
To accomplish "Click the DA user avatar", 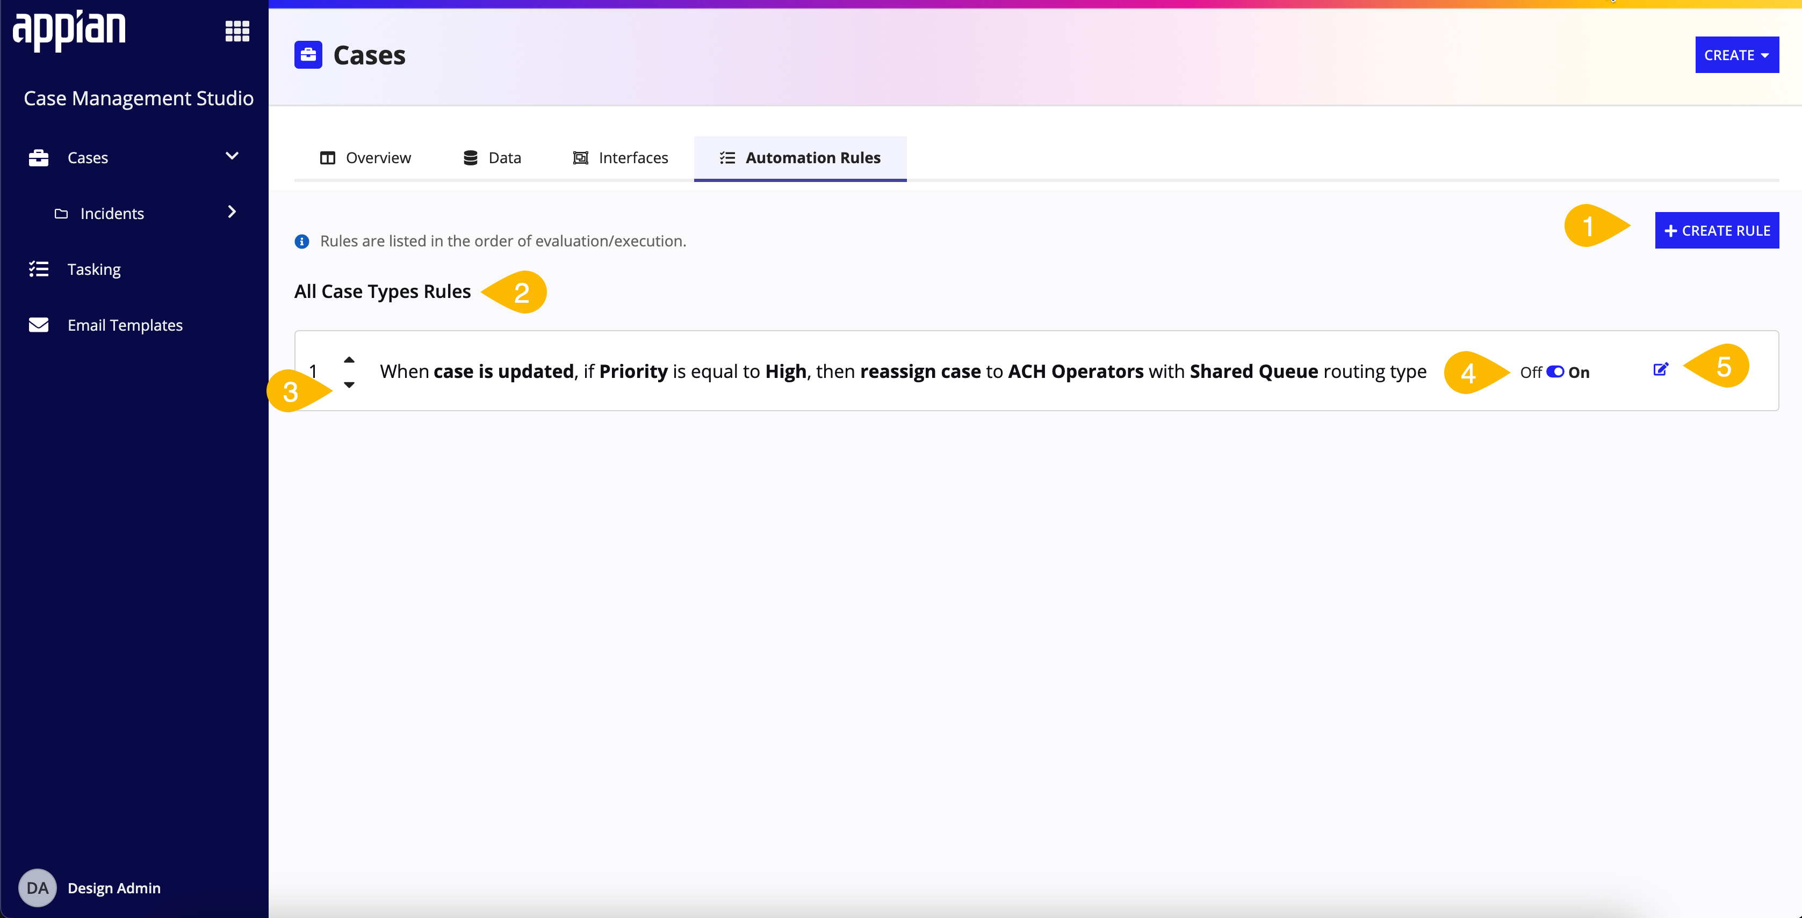I will click(x=37, y=888).
